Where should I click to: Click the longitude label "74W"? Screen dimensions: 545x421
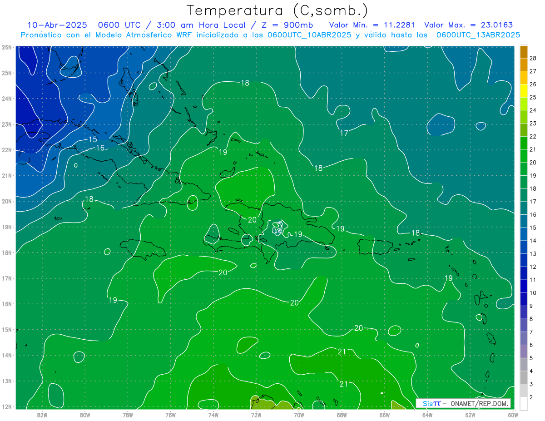point(213,415)
